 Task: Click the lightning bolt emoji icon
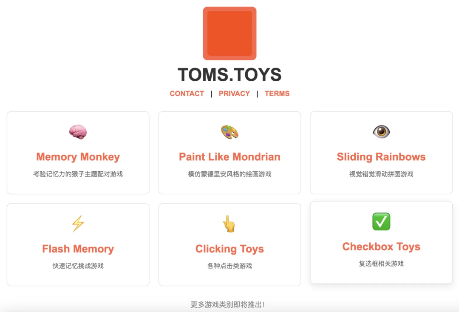pos(78,224)
